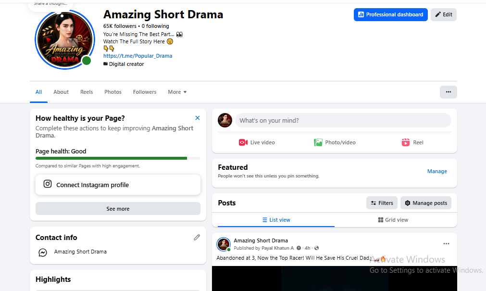Switch to Grid view
Screen dimensions: 486x291
click(393, 220)
